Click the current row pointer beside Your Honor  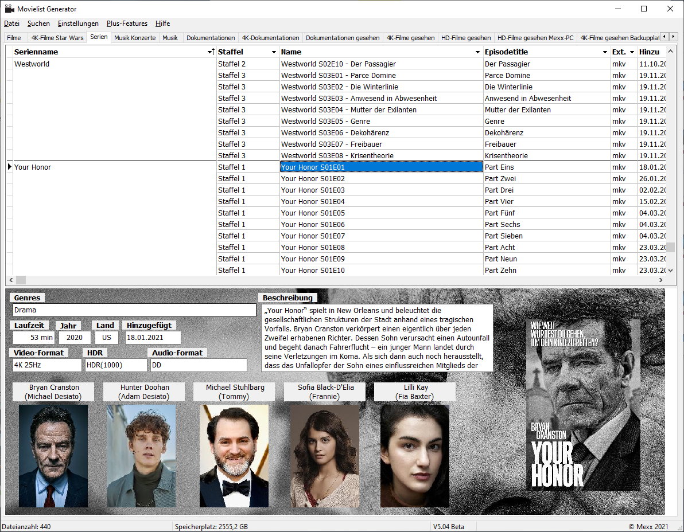point(9,167)
